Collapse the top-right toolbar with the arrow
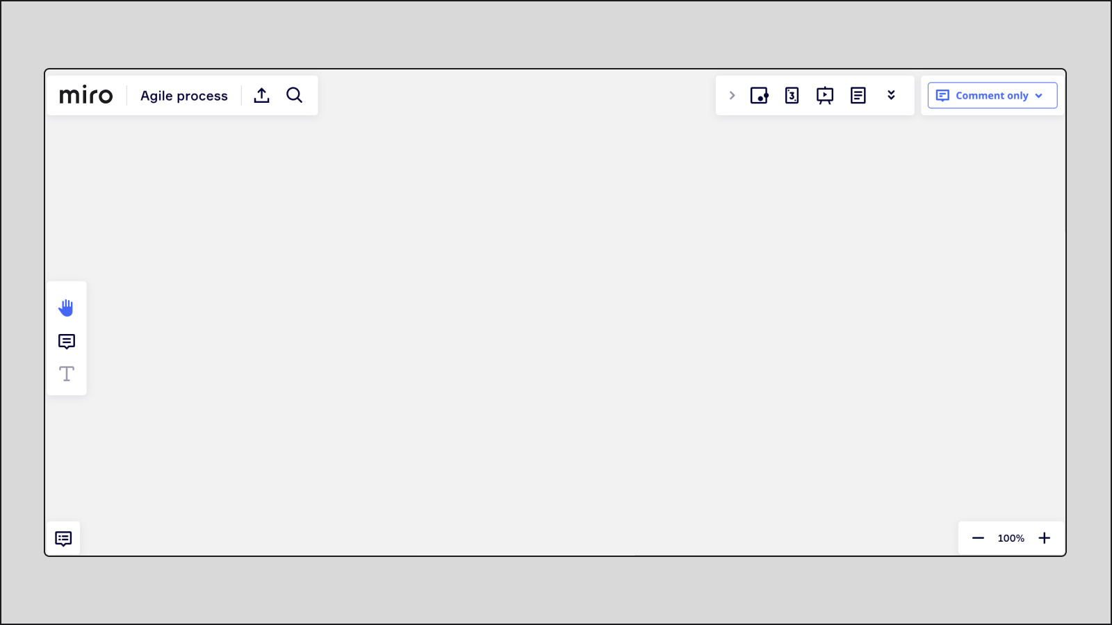 (732, 95)
